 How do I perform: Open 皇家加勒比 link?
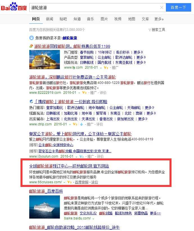coord(55,108)
